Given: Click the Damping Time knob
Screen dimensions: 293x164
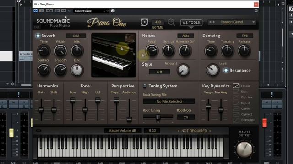Looking at the screenshot, I should click(211, 51).
